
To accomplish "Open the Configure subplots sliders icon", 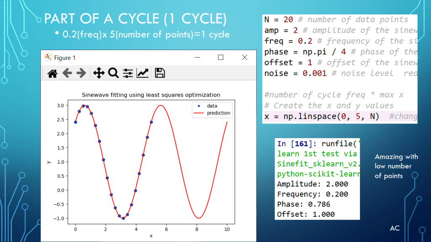I will 128,74.
